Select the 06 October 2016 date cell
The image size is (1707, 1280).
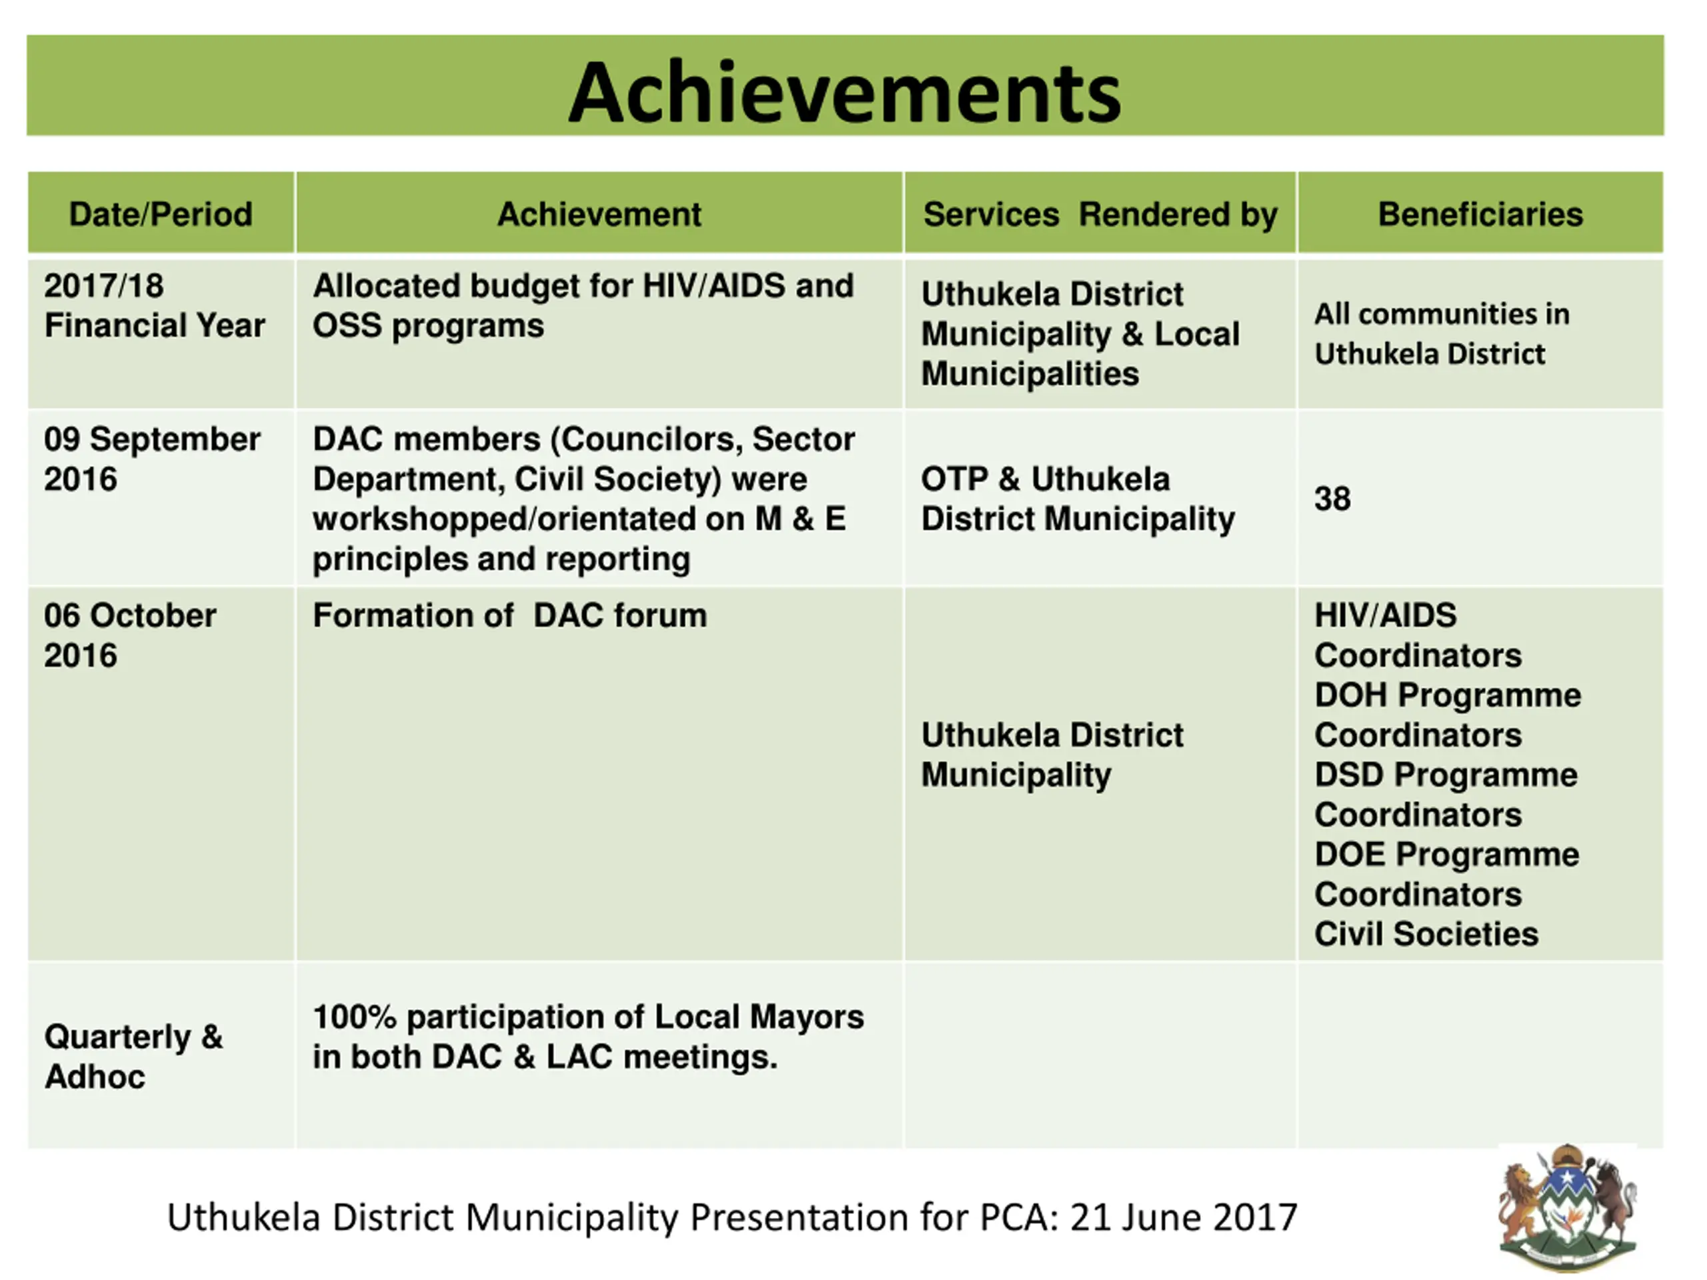(129, 635)
